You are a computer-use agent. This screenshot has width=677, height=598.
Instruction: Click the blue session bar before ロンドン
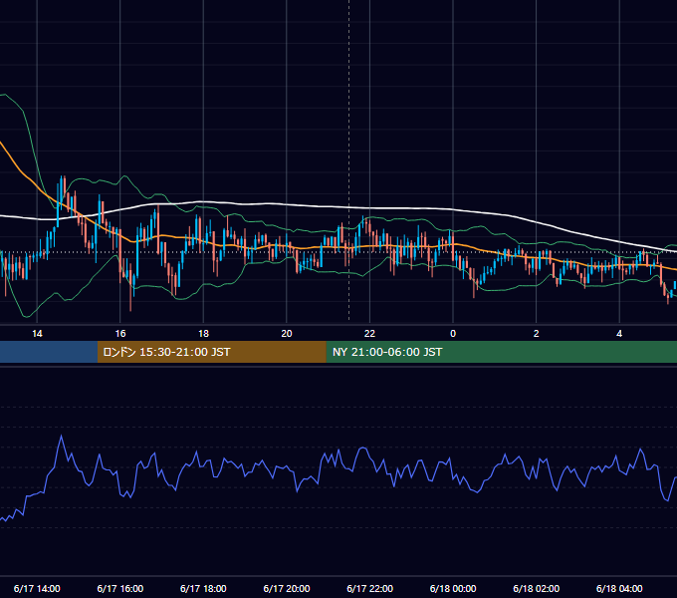point(49,352)
